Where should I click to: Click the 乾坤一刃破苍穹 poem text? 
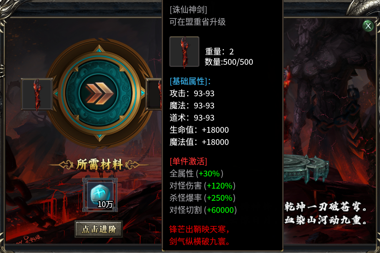point(326,207)
